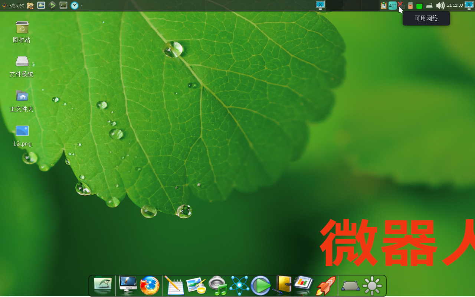The height and width of the screenshot is (297, 475).
Task: Click the blue atom dock icon
Action: (x=239, y=285)
